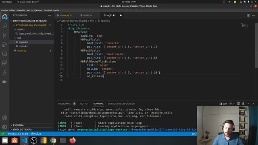This screenshot has width=258, height=145.
Task: Open the Accounts icon in activity bar
Action: [4, 118]
